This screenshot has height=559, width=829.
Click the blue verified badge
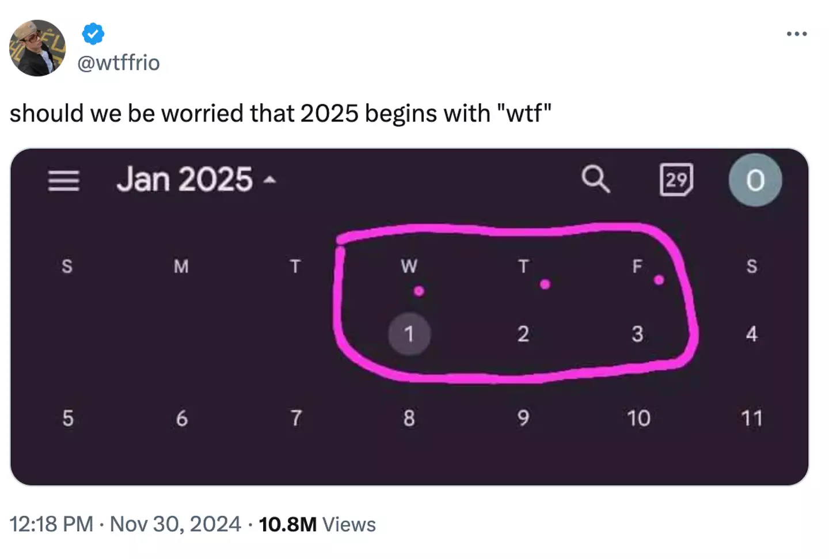tap(93, 34)
